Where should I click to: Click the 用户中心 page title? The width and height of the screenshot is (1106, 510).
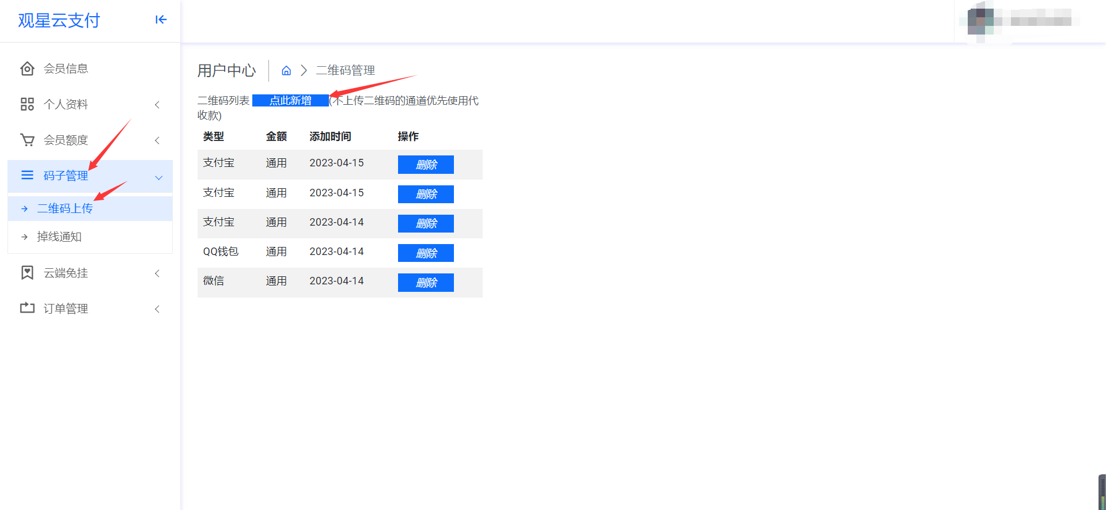226,71
